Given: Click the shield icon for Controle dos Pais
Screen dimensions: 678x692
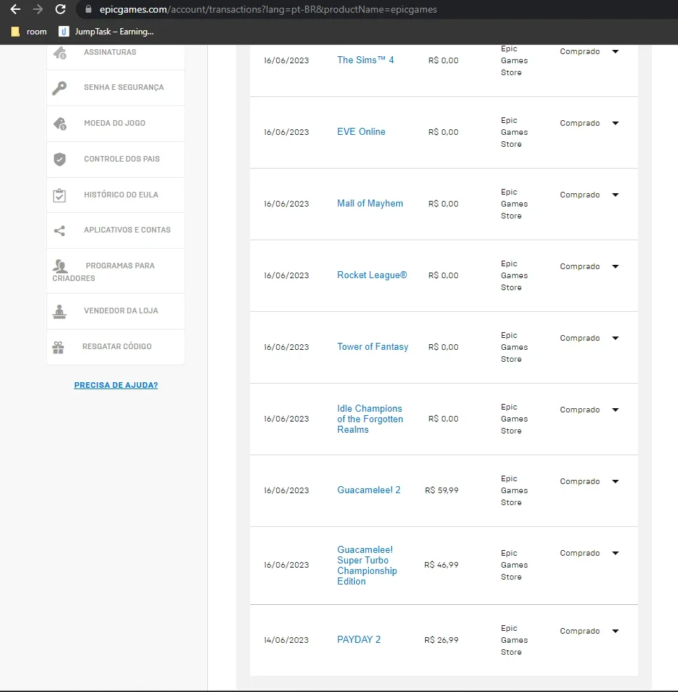Looking at the screenshot, I should point(60,159).
